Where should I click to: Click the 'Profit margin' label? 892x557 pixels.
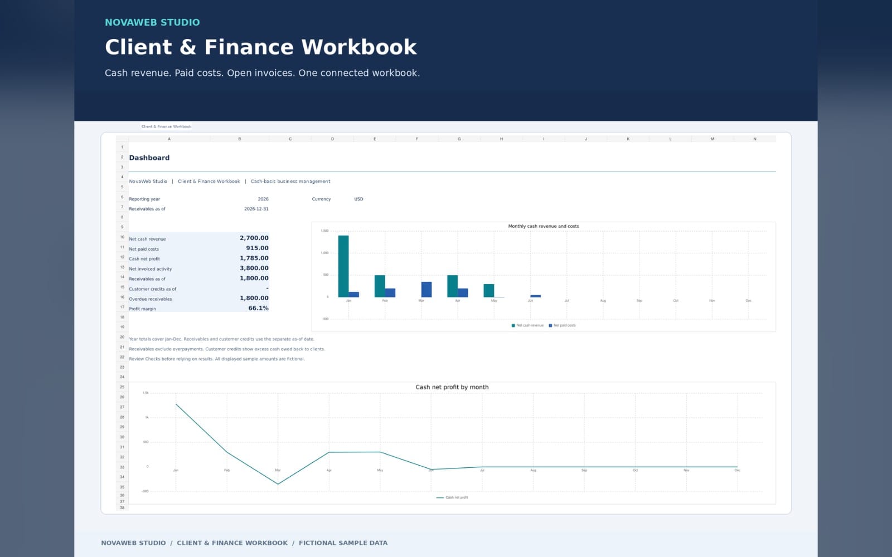tap(143, 309)
